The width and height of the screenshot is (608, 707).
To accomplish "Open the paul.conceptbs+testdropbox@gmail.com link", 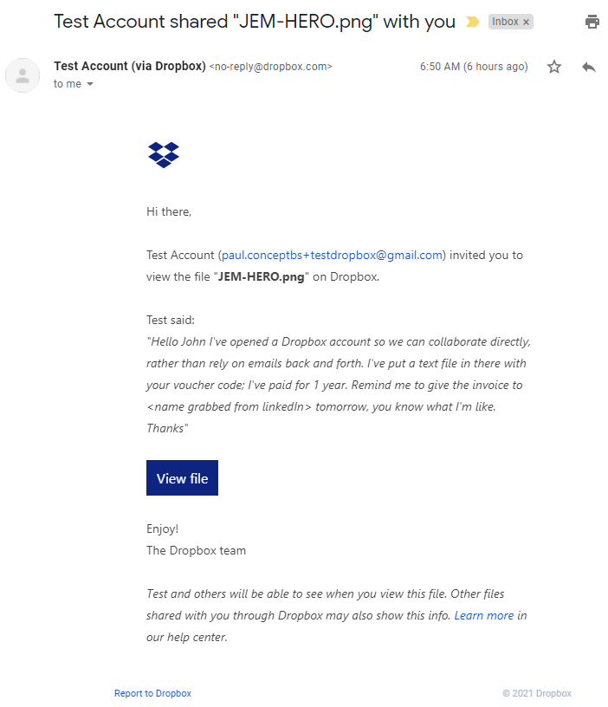I will (x=333, y=256).
